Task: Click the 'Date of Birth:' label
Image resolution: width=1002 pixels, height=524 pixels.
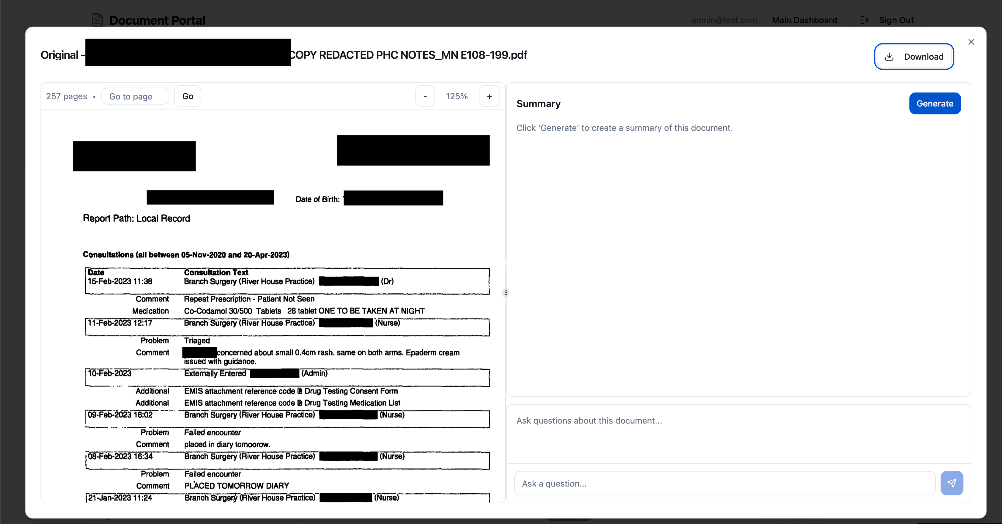Action: (317, 199)
